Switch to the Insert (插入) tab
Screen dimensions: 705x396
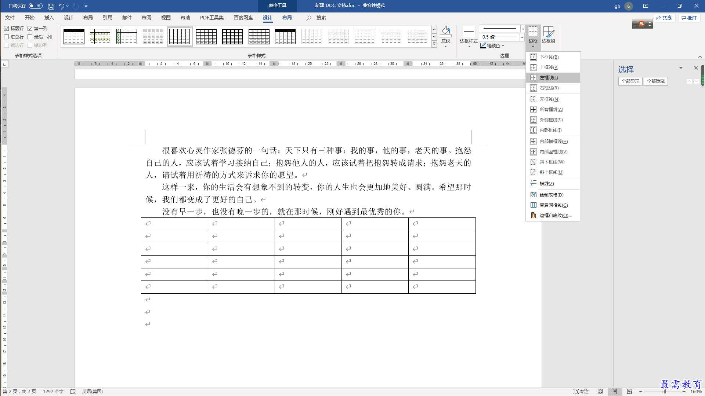click(x=49, y=18)
